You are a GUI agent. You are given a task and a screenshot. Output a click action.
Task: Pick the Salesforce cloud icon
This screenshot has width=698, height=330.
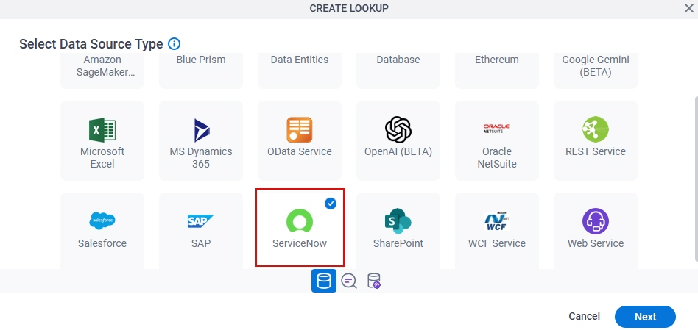click(x=102, y=220)
